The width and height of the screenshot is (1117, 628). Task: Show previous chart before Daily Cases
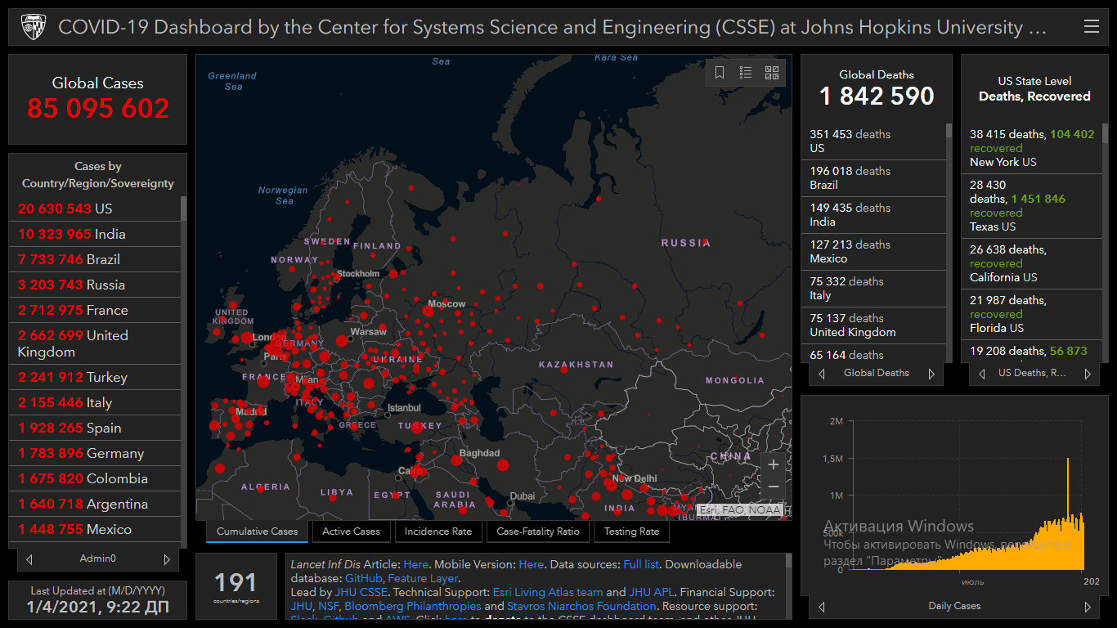pos(822,607)
